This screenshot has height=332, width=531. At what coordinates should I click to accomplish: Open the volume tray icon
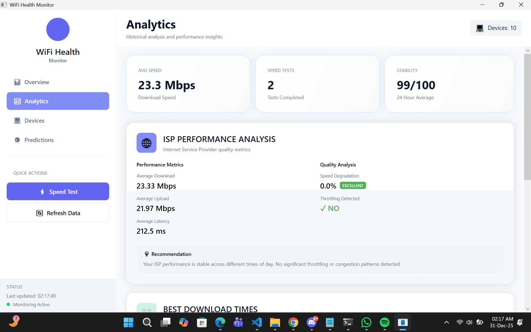(469, 322)
